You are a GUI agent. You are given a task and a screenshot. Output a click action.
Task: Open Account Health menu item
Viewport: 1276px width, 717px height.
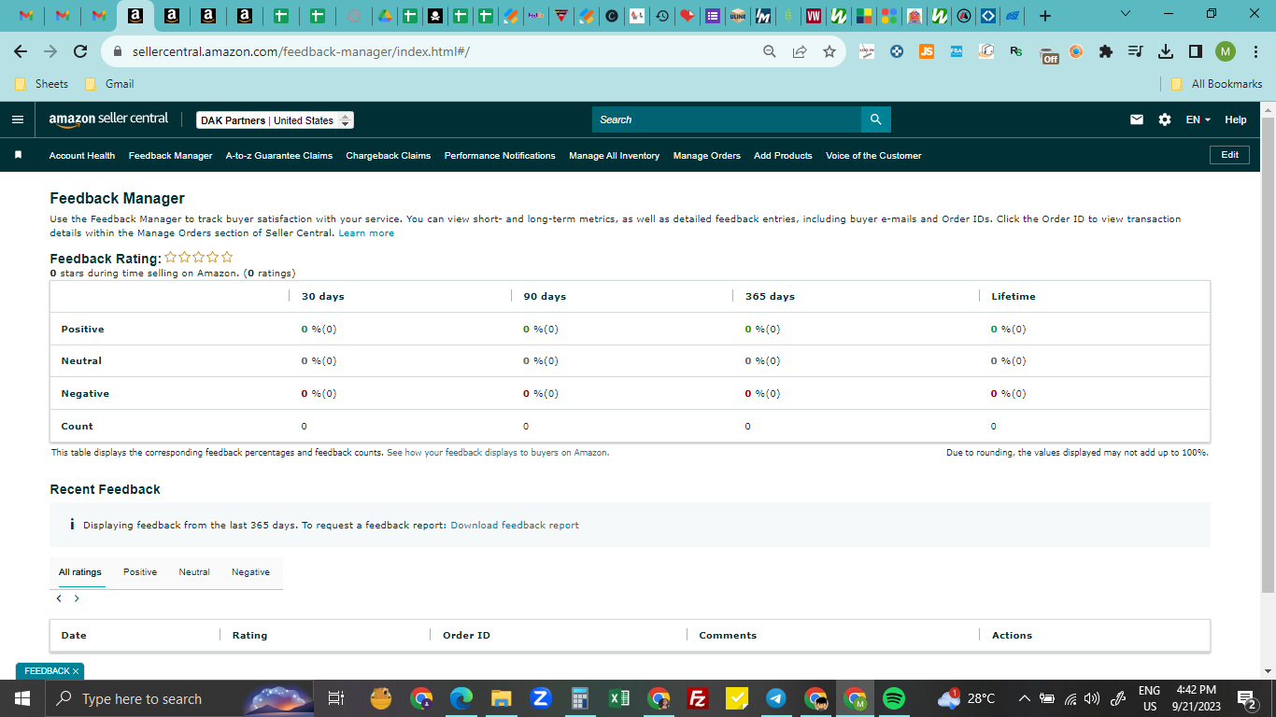pos(82,156)
